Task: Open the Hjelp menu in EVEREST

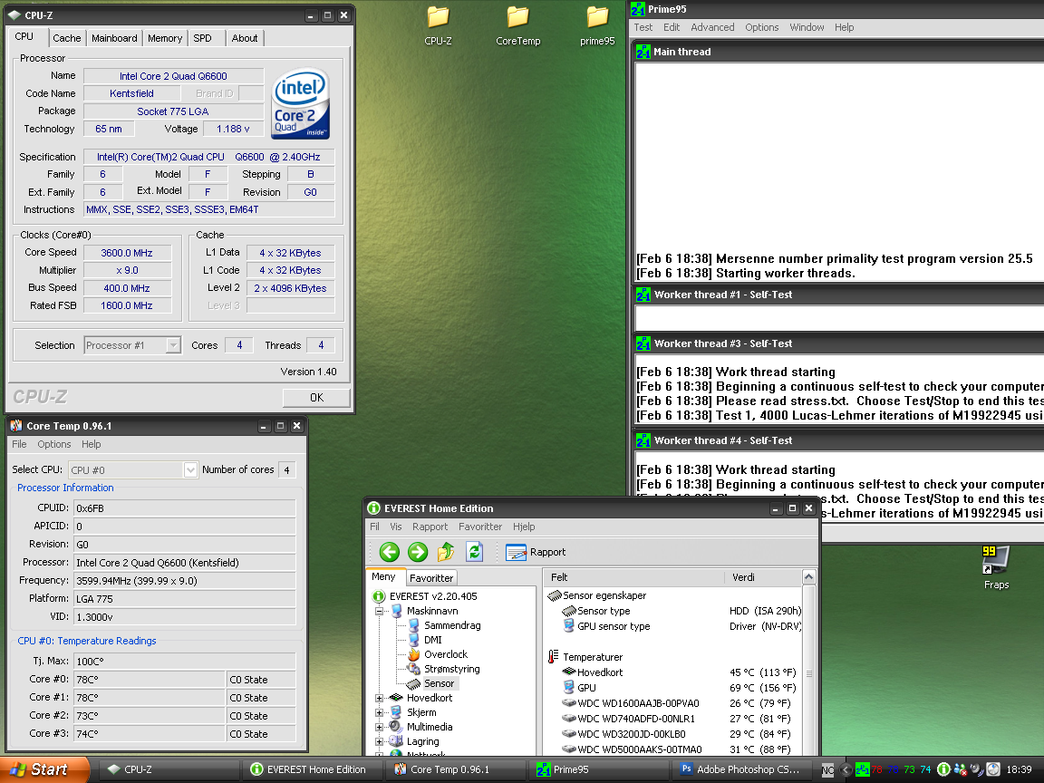Action: [524, 527]
